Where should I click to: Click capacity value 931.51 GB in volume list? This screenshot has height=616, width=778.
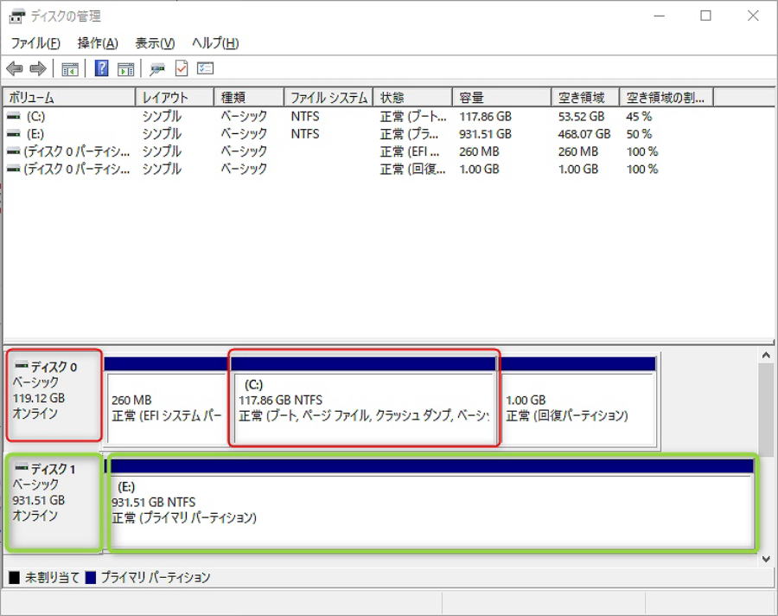coord(485,133)
